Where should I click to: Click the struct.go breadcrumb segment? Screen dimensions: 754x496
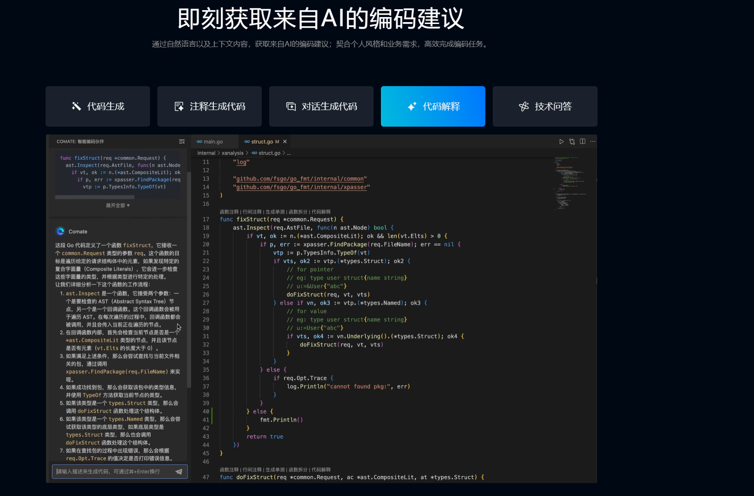tap(269, 153)
